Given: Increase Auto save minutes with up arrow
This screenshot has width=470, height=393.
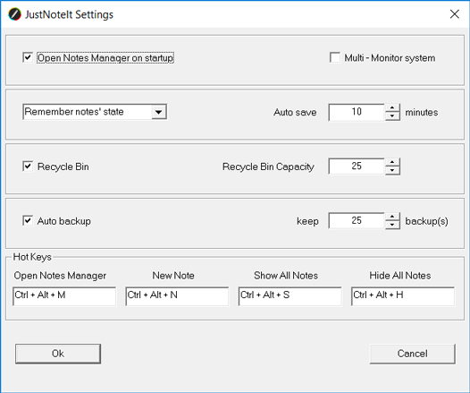Looking at the screenshot, I should coord(392,107).
